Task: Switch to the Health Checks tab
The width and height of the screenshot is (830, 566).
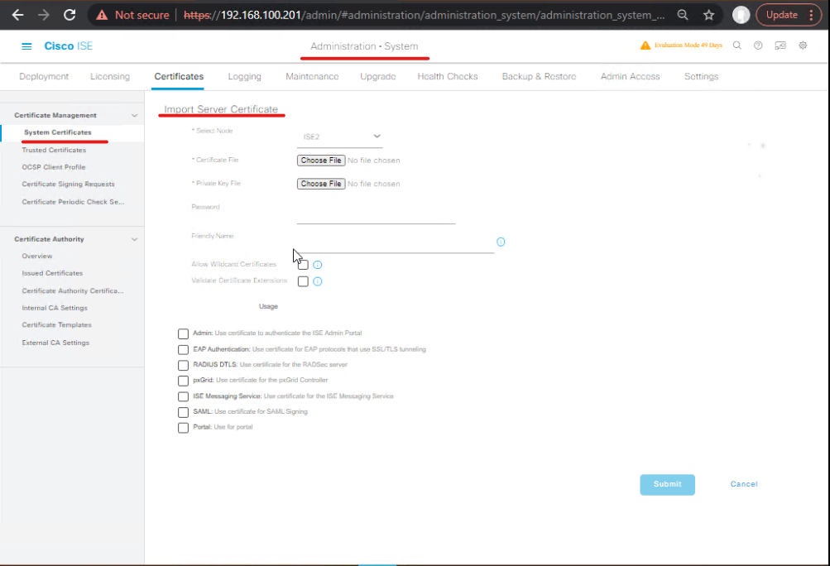Action: (x=448, y=76)
